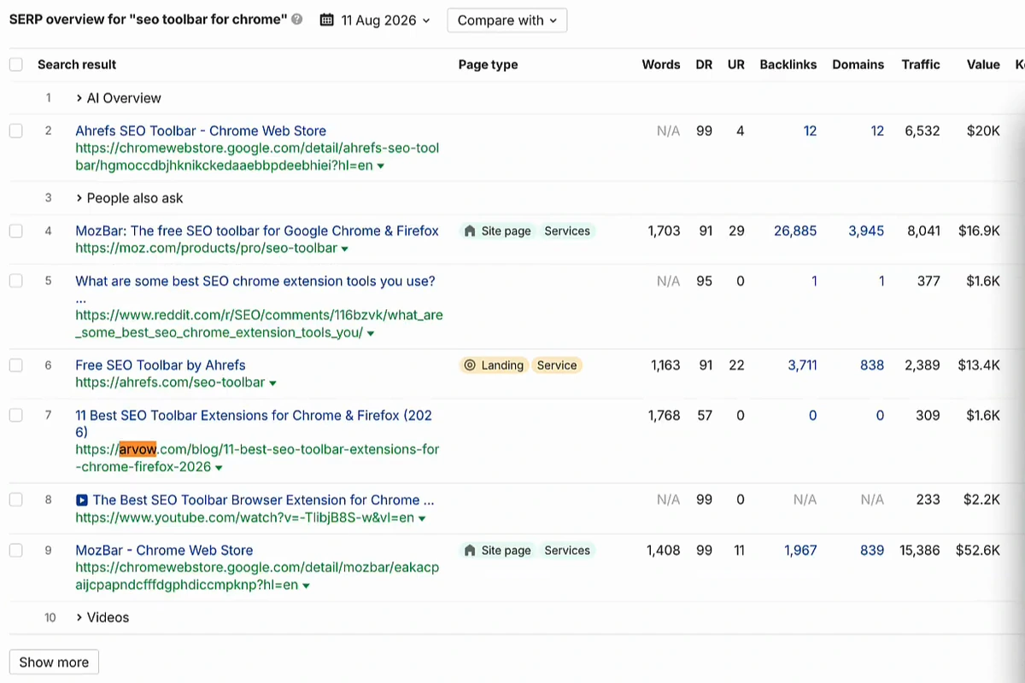Click the Page type column header
The width and height of the screenshot is (1025, 683).
[x=488, y=65]
